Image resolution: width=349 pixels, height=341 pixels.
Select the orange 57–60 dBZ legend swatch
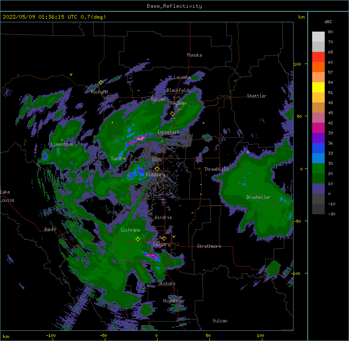click(x=318, y=67)
